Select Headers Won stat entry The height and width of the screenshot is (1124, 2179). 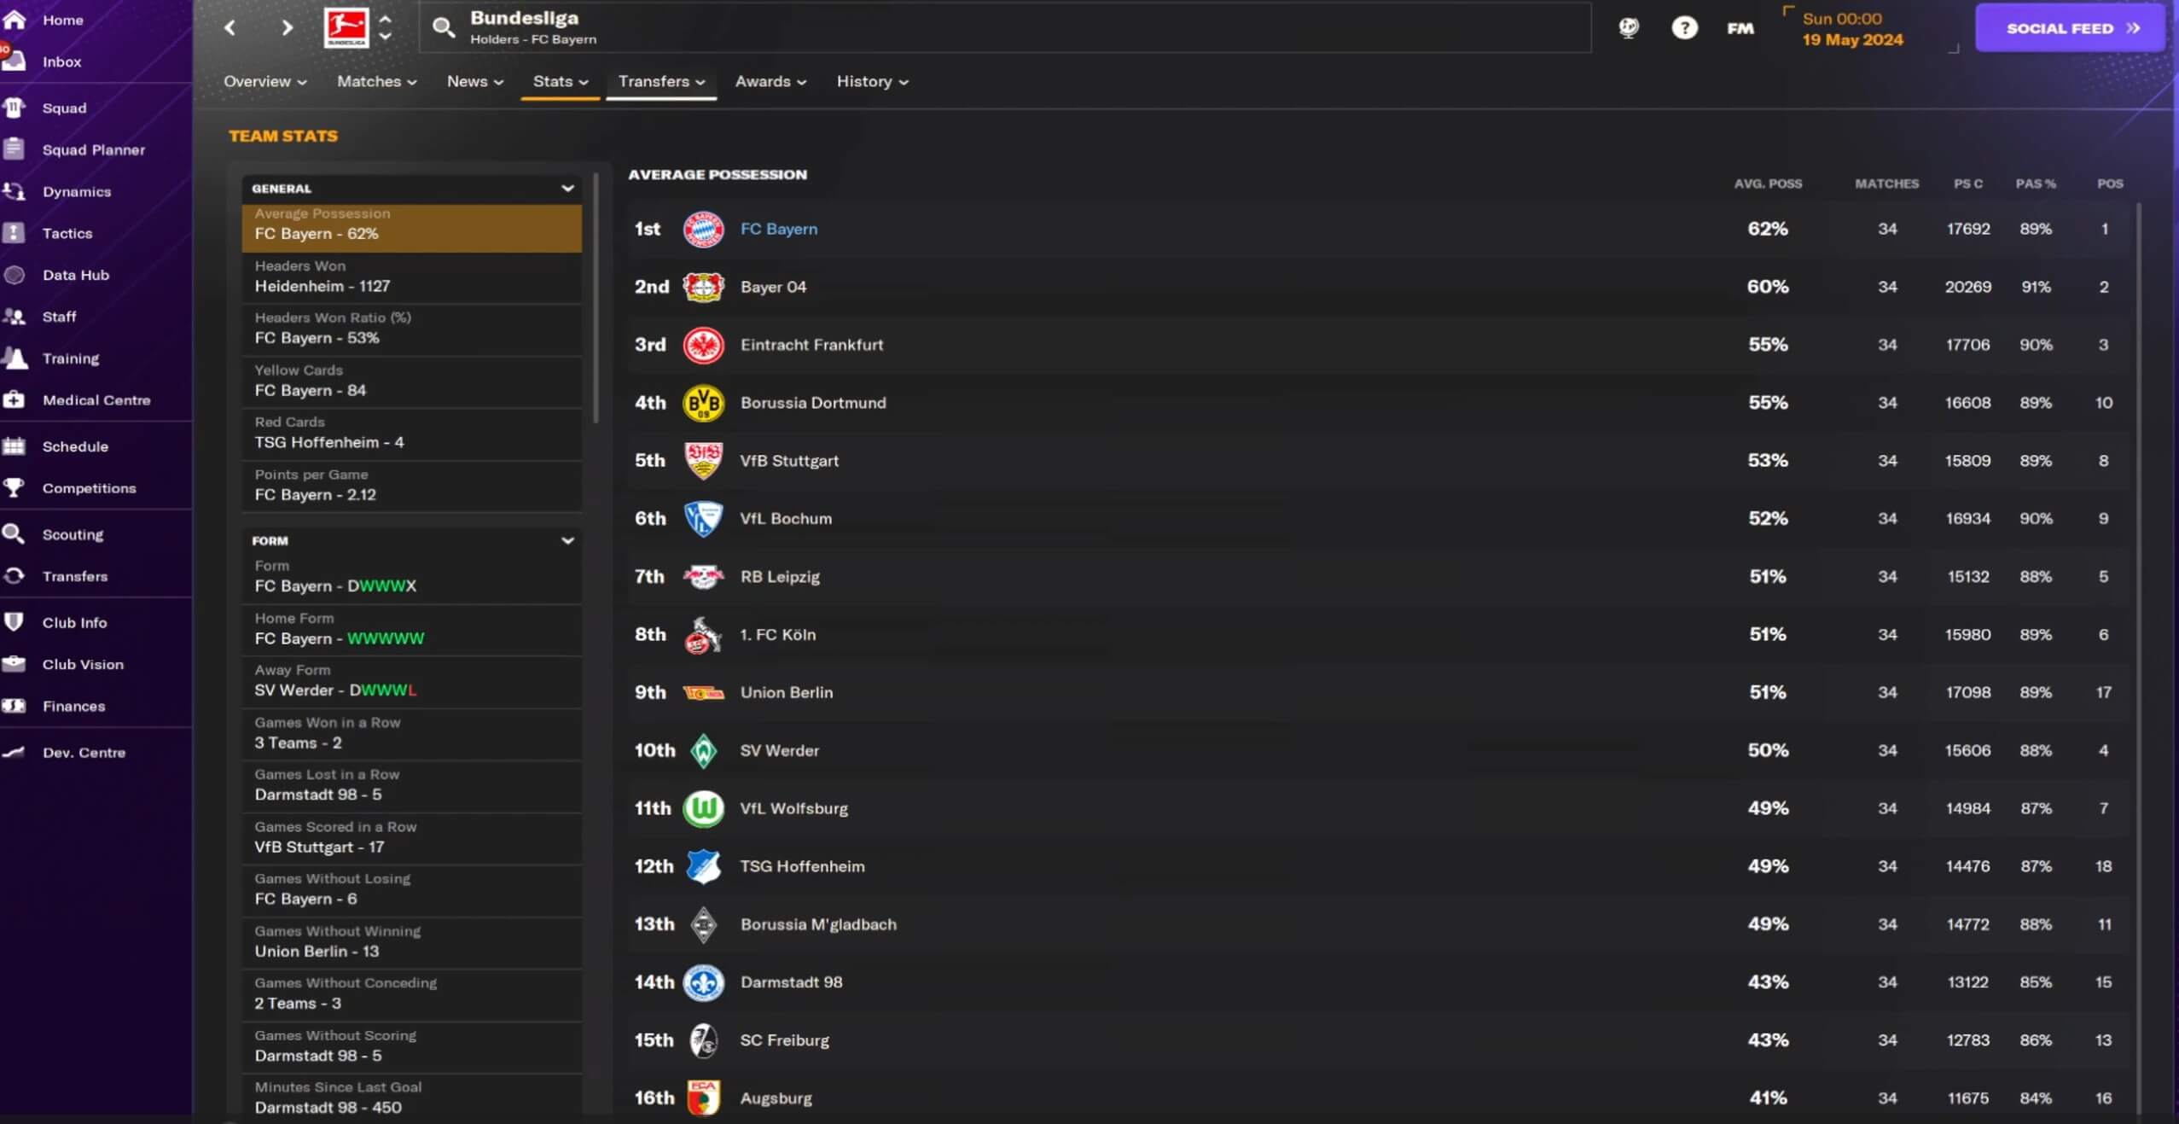click(x=412, y=277)
